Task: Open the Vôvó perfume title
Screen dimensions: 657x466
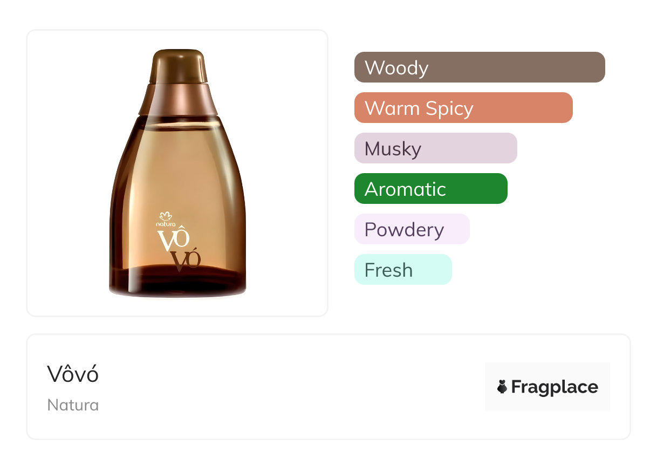Action: 73,374
